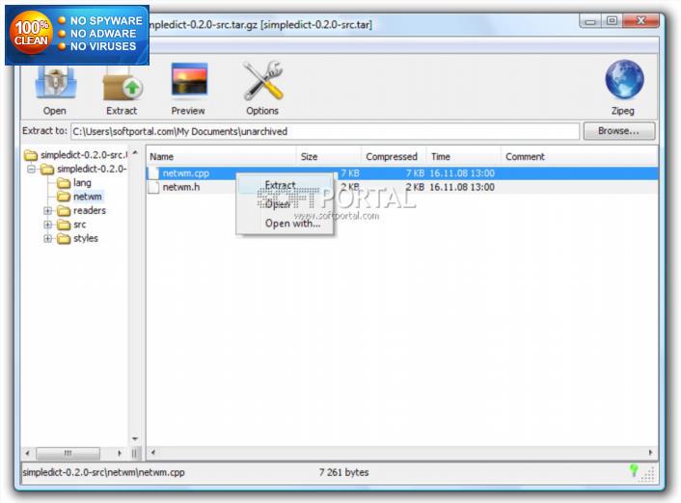Screen dimensions: 681x503
Task: Sort by the Name column header
Action: click(221, 157)
